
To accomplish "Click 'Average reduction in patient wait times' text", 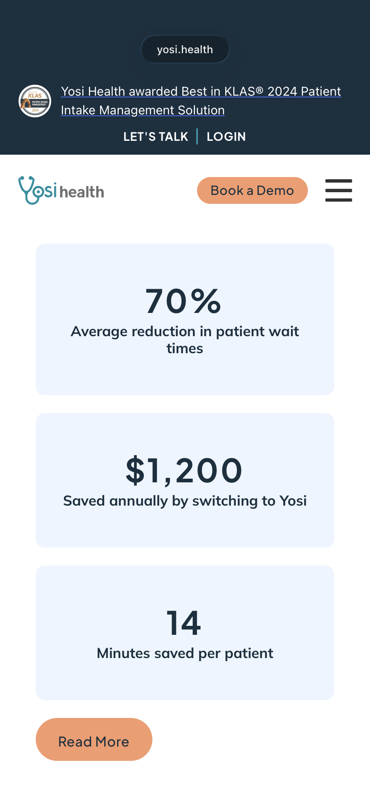I will [x=185, y=340].
